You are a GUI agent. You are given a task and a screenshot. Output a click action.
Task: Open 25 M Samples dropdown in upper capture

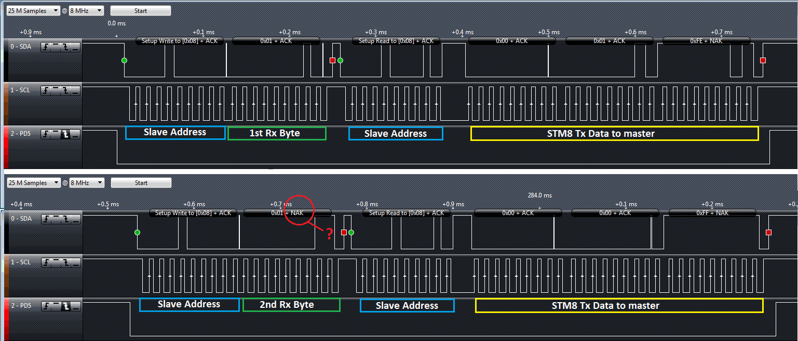tap(34, 11)
